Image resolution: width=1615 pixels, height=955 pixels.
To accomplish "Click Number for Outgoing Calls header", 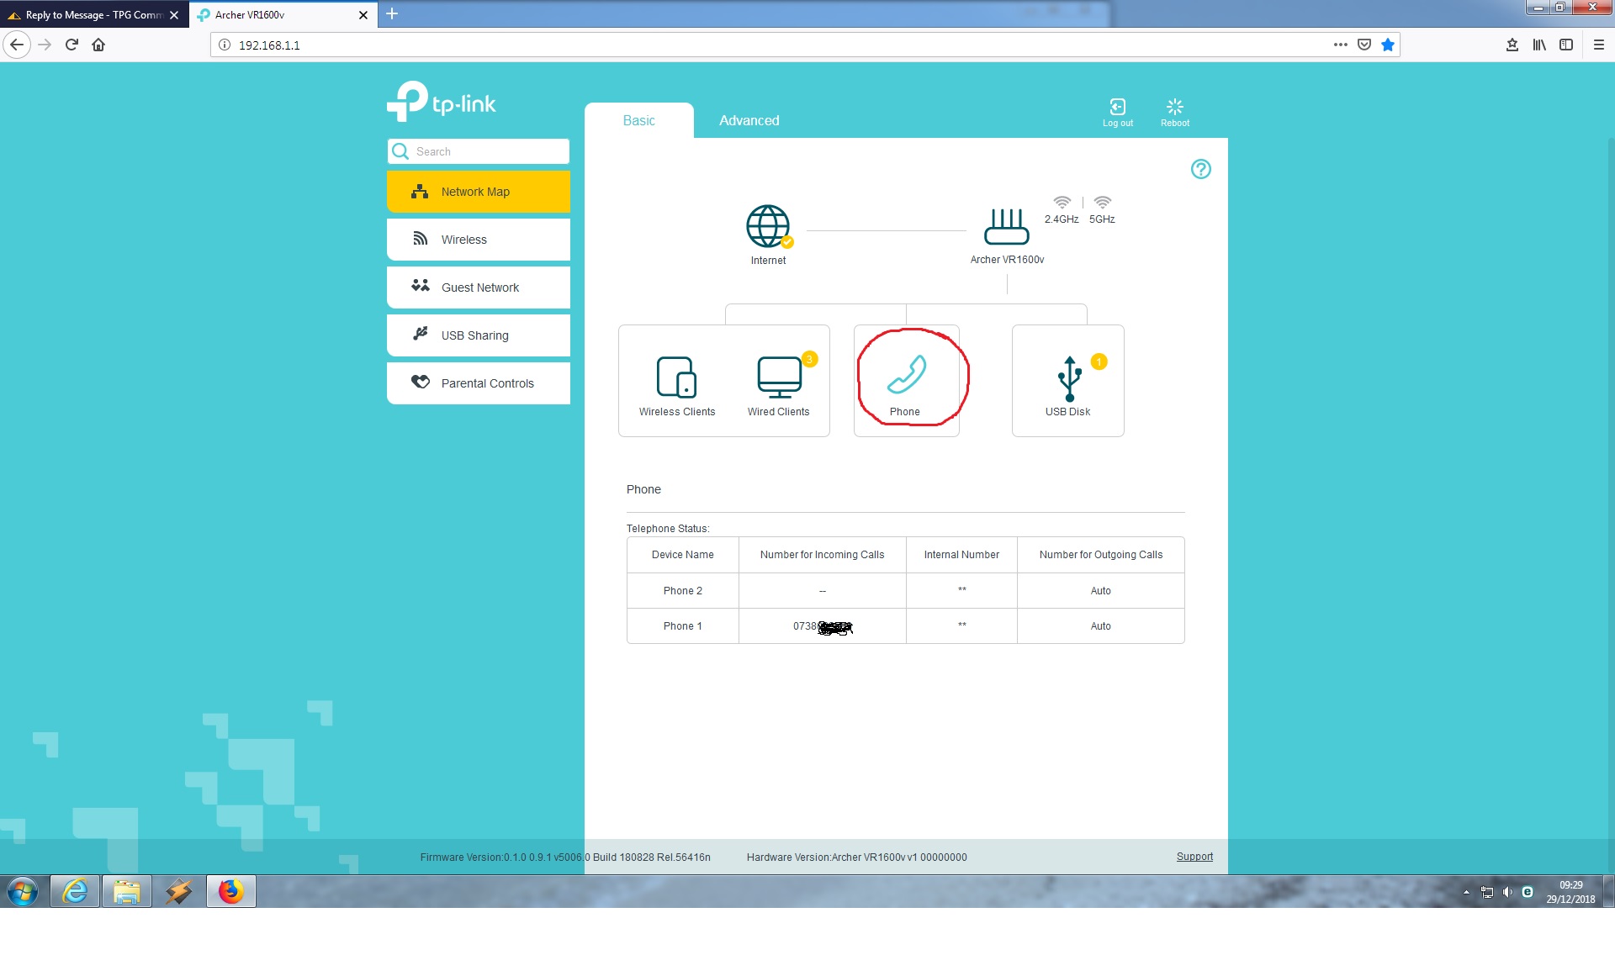I will pyautogui.click(x=1100, y=555).
